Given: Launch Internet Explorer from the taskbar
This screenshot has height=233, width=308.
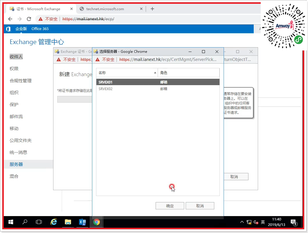Looking at the screenshot, I should pyautogui.click(x=54, y=222).
